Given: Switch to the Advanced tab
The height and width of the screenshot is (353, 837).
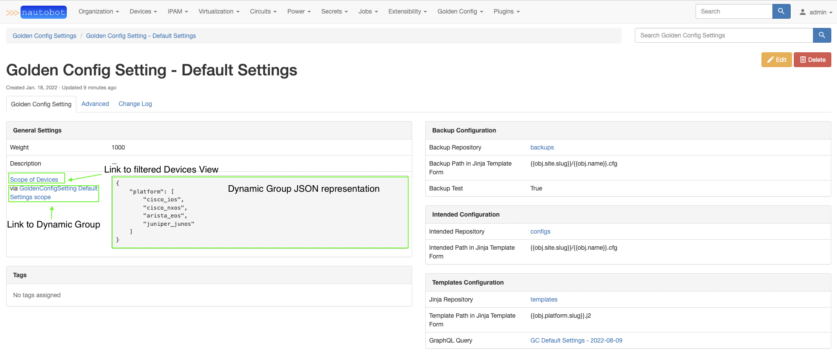Looking at the screenshot, I should click(x=95, y=104).
